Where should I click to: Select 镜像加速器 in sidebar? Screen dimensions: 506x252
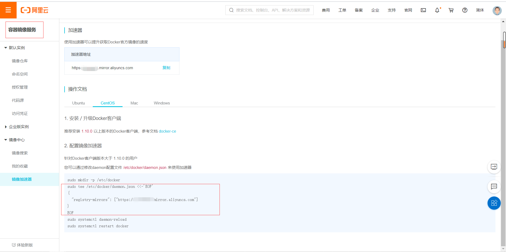30,179
